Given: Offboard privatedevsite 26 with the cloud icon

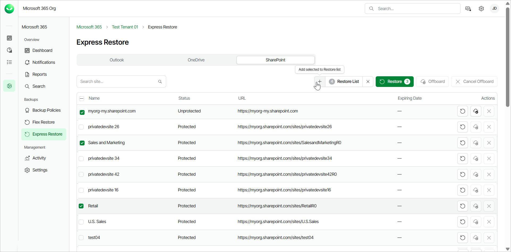Looking at the screenshot, I should [476, 127].
